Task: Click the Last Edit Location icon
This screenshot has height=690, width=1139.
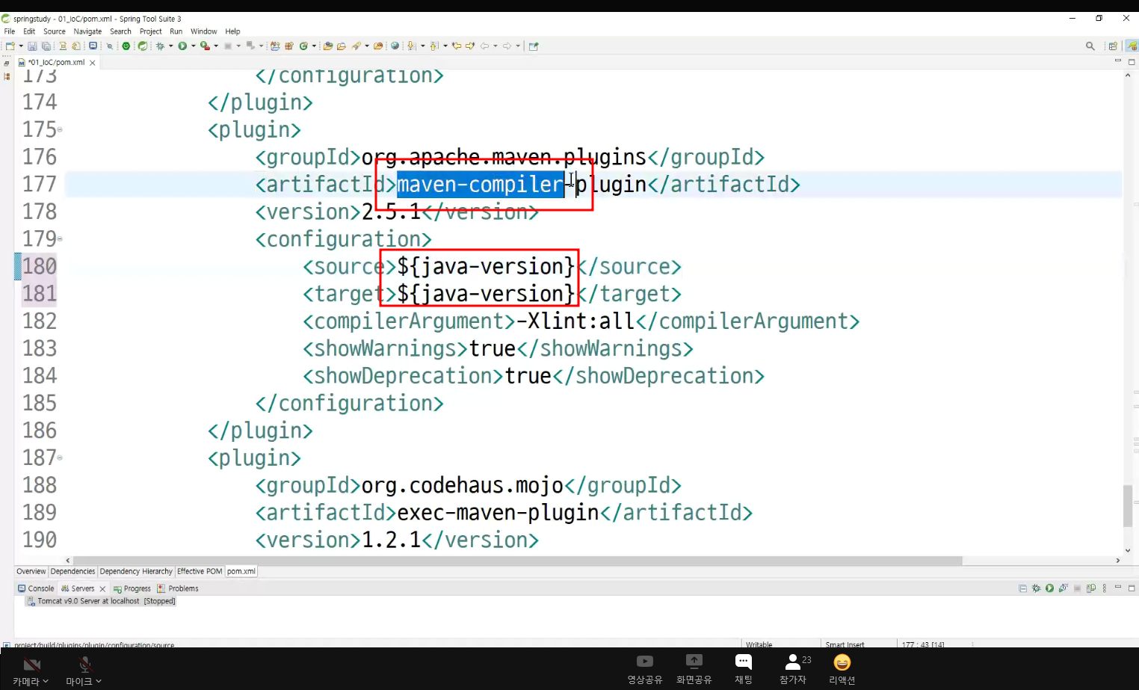Action: [x=457, y=46]
